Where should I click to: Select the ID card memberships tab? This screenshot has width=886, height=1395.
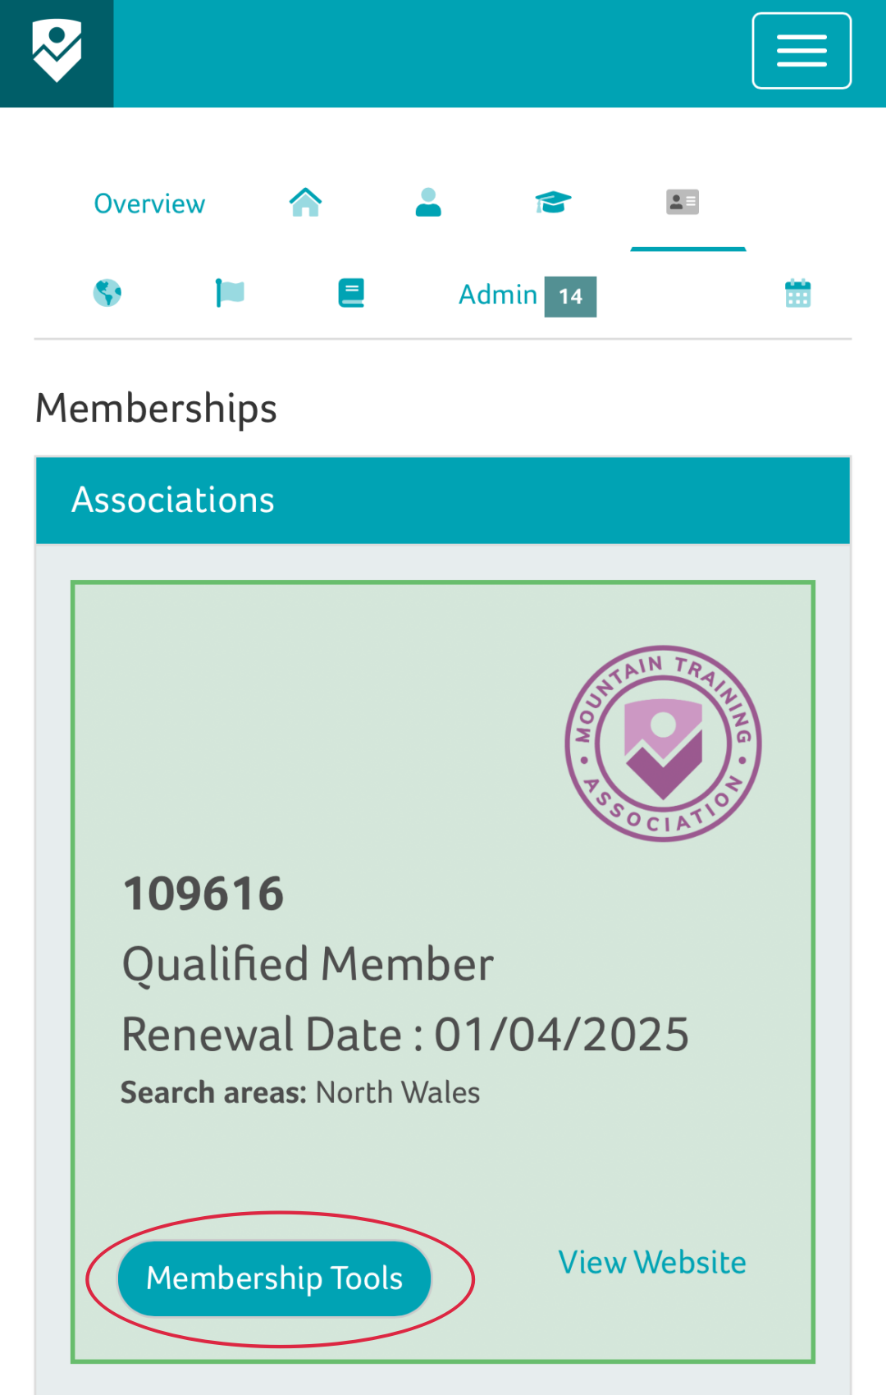[683, 202]
